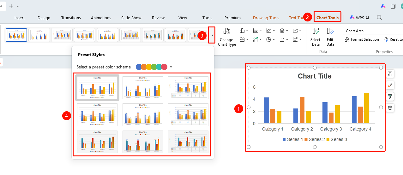Expand the chart styles gallery arrow
The height and width of the screenshot is (175, 403).
click(213, 35)
